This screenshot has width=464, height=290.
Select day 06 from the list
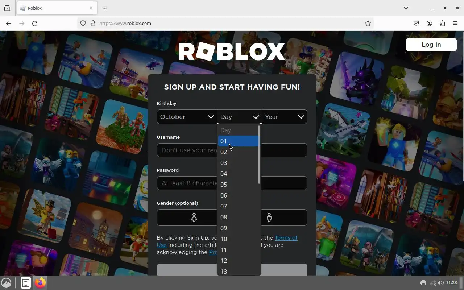click(x=238, y=195)
